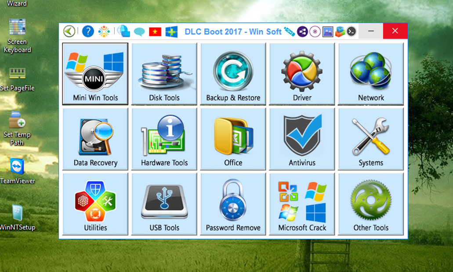This screenshot has height=272, width=453.
Task: Open the Driver category
Action: coord(302,74)
